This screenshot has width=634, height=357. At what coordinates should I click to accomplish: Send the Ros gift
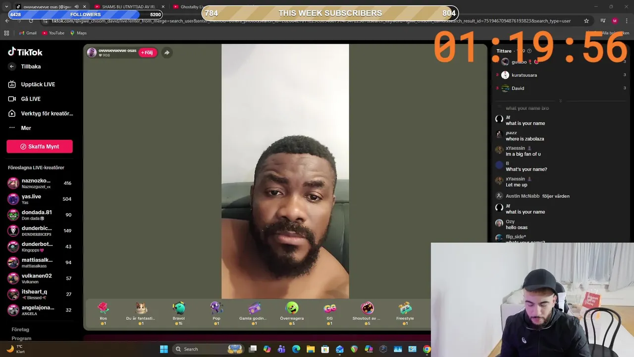click(103, 313)
